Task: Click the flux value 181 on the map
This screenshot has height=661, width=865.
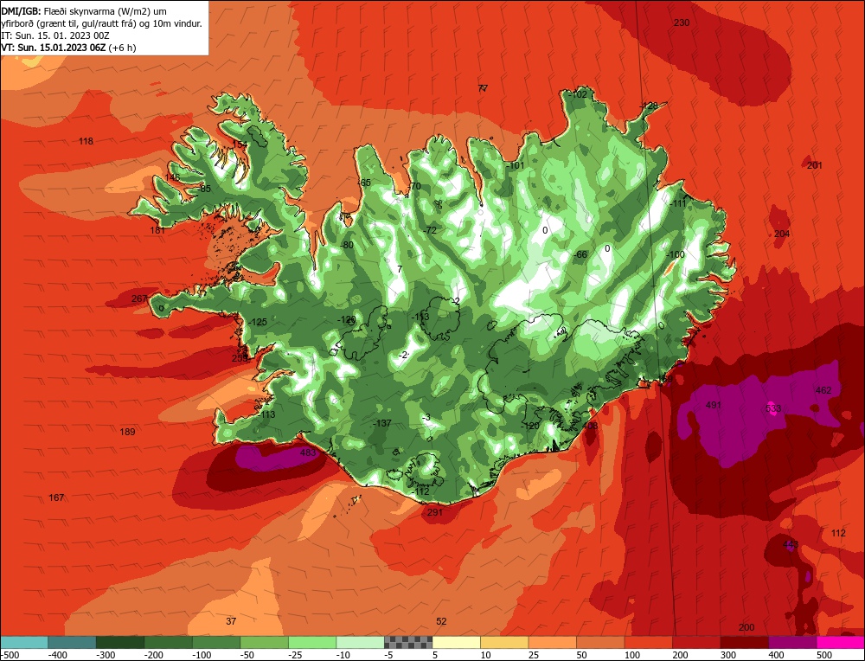Action: (157, 230)
